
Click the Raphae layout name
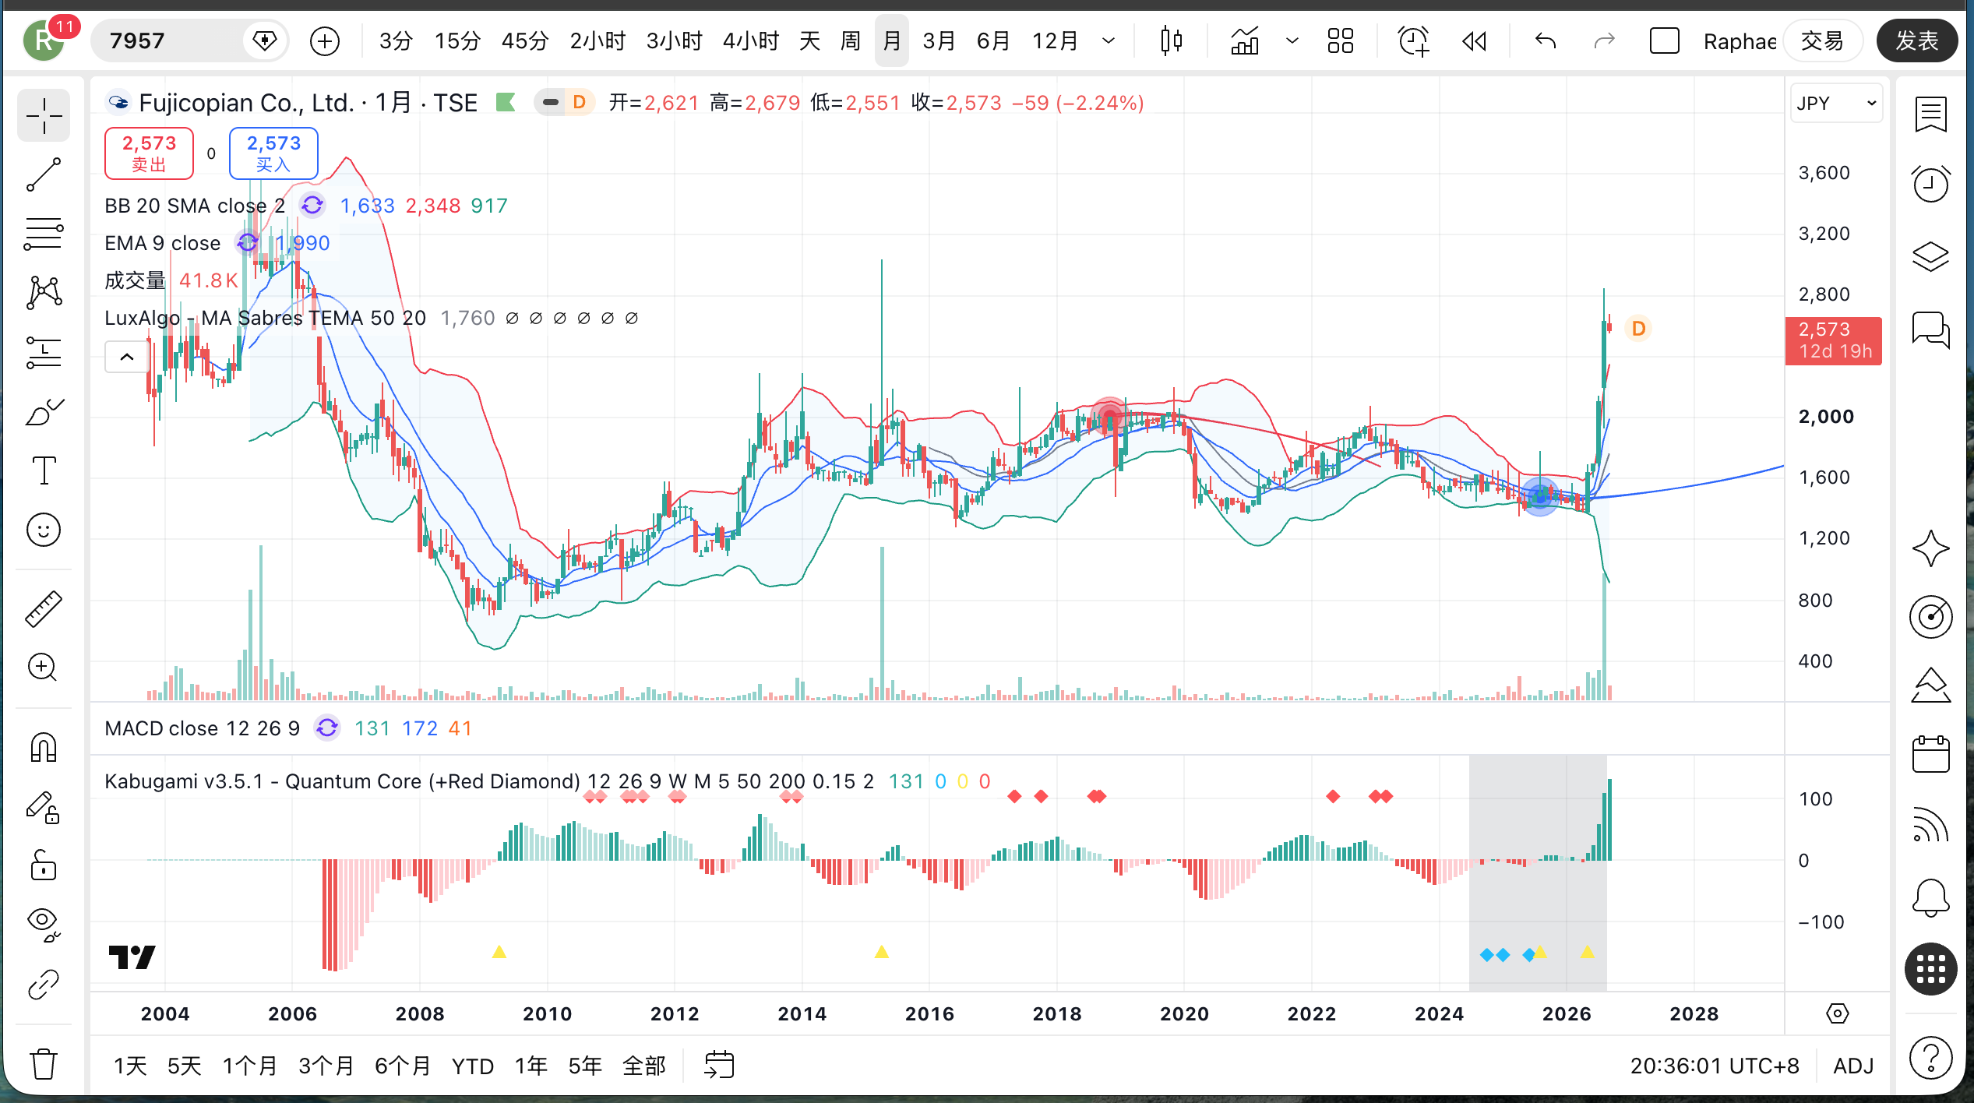pyautogui.click(x=1740, y=41)
